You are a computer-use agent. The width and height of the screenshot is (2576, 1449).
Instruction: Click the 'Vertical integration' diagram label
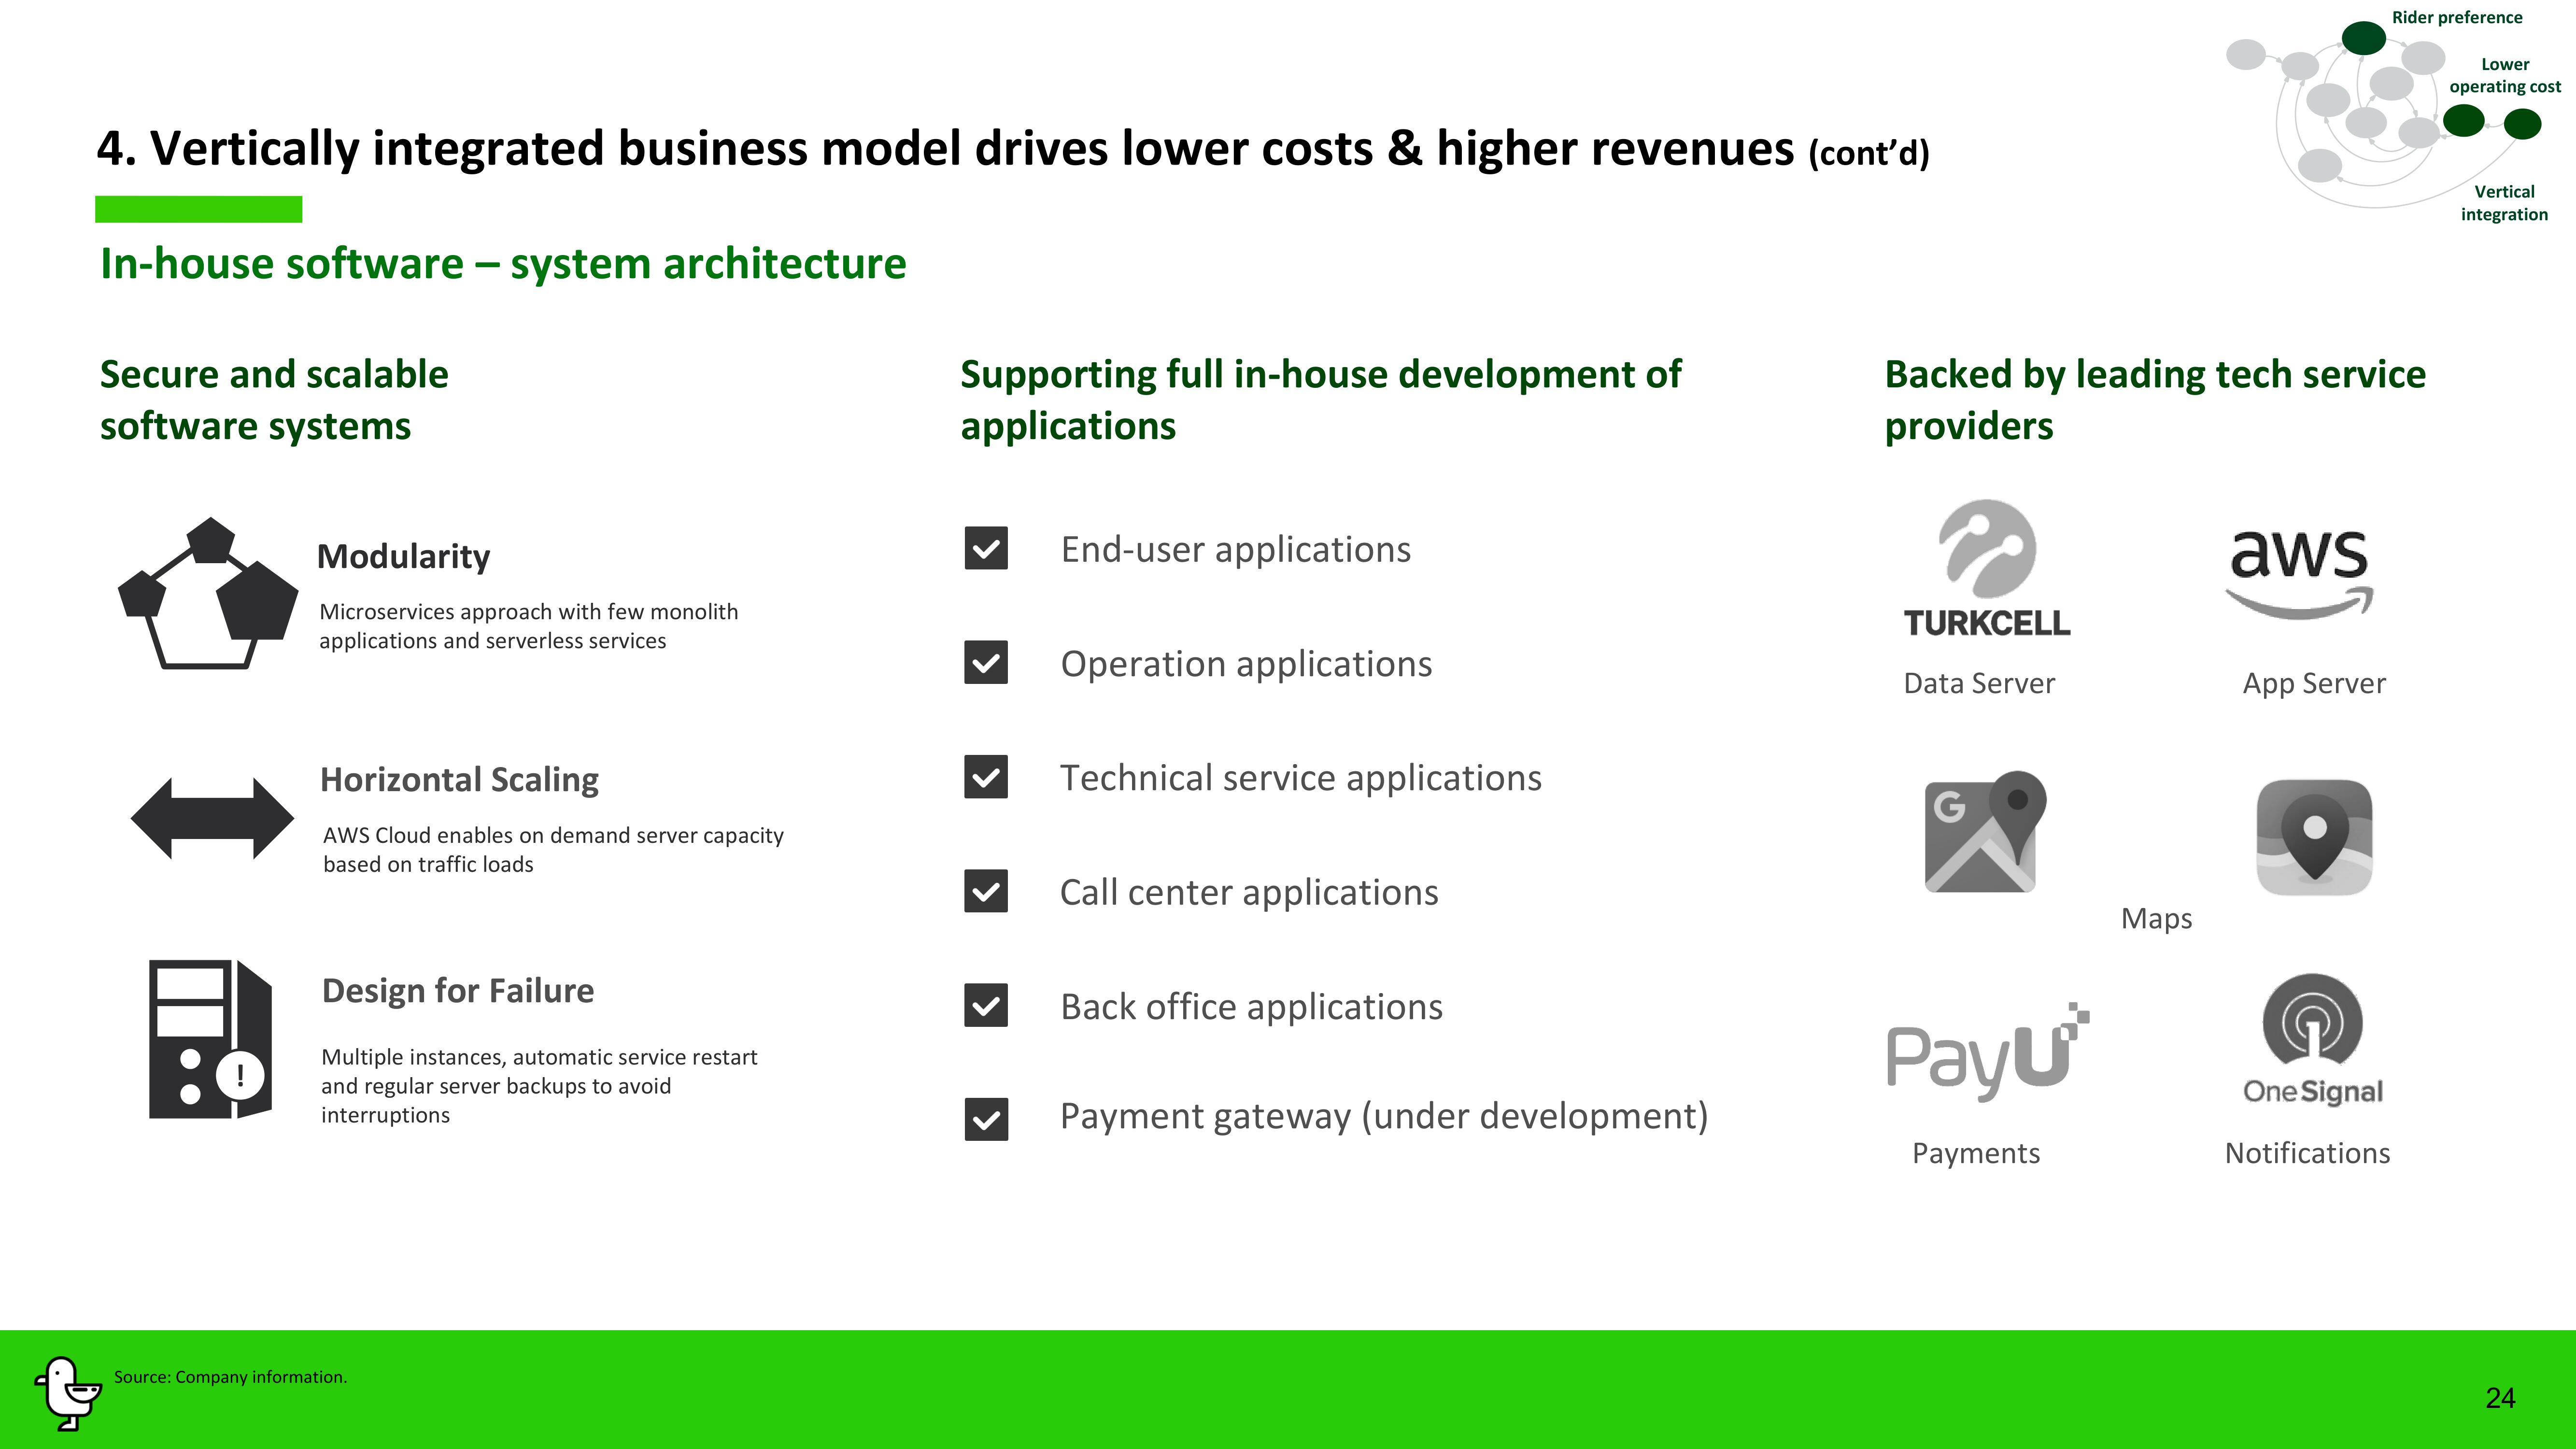2504,203
